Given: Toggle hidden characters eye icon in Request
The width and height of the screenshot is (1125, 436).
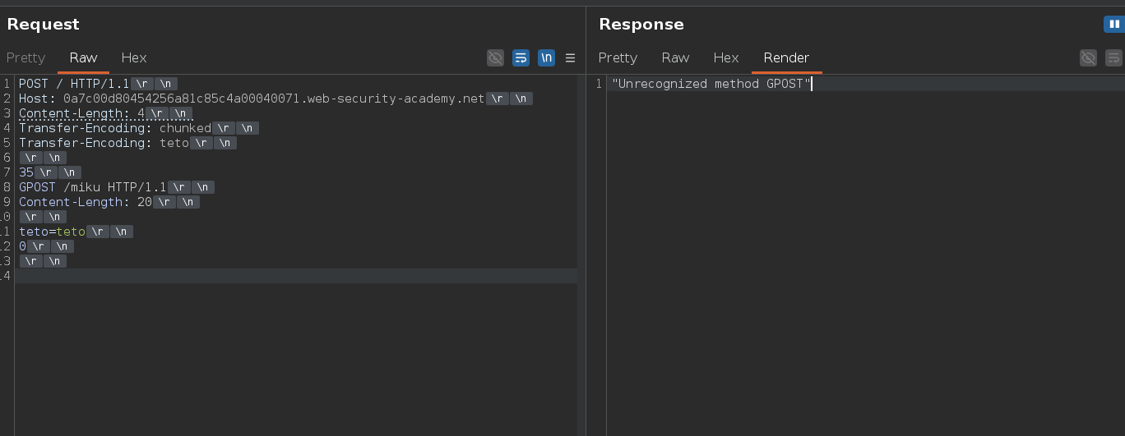Looking at the screenshot, I should (x=495, y=57).
